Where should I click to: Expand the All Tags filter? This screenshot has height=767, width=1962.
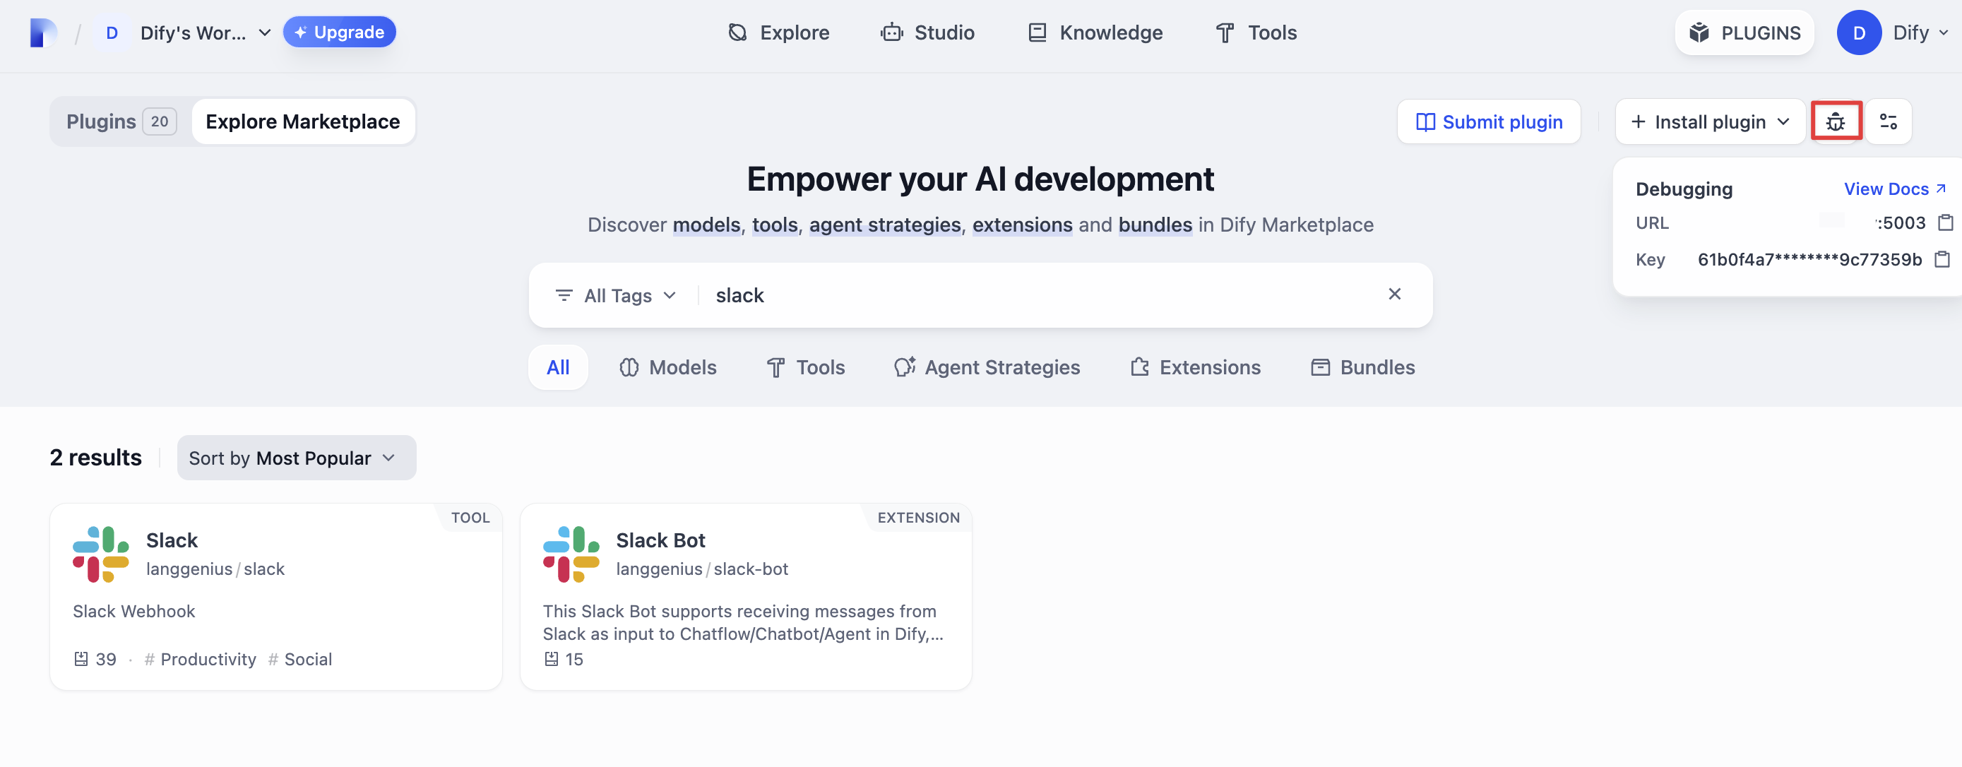615,295
